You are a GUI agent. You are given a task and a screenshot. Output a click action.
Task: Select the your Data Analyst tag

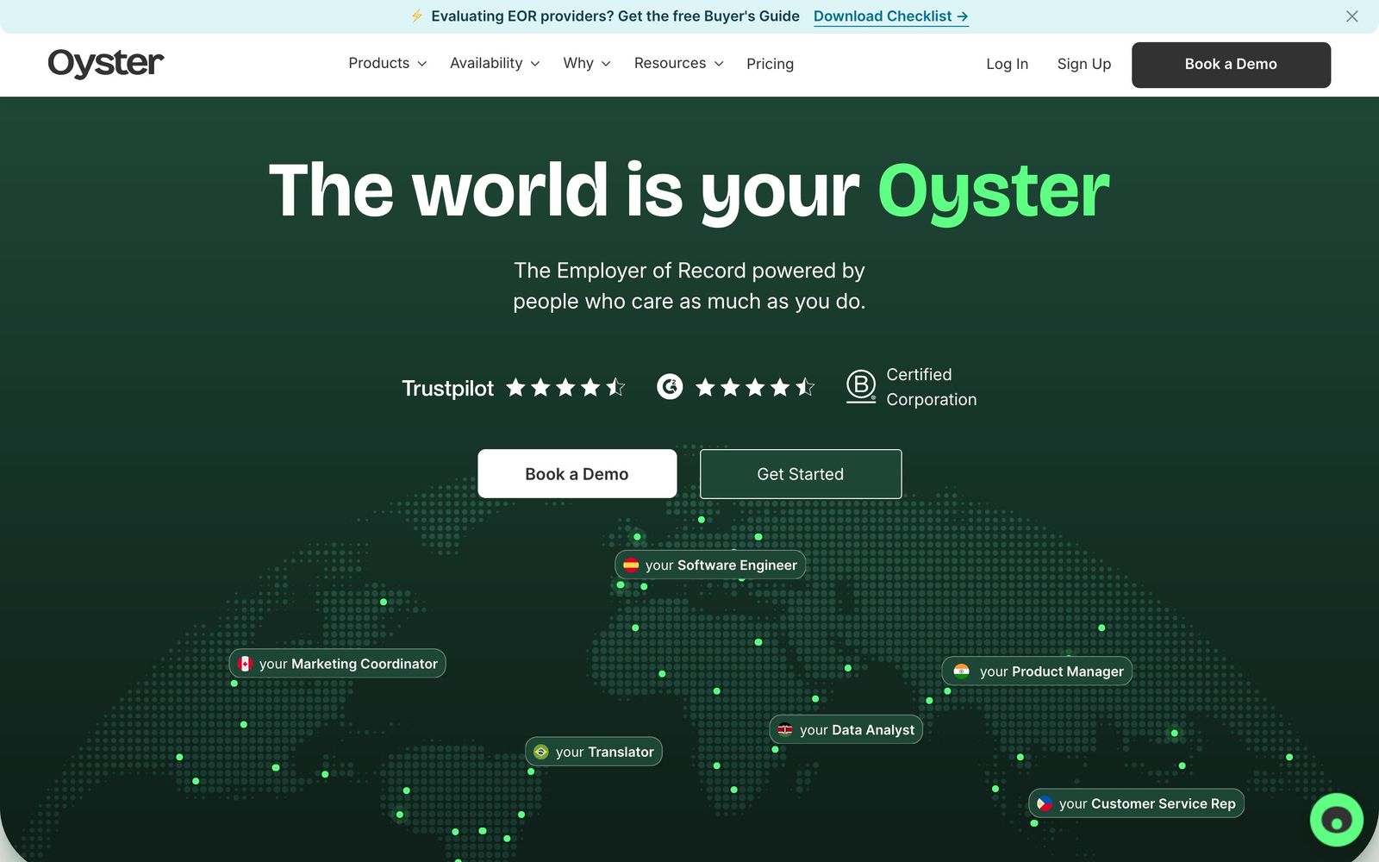click(x=845, y=729)
